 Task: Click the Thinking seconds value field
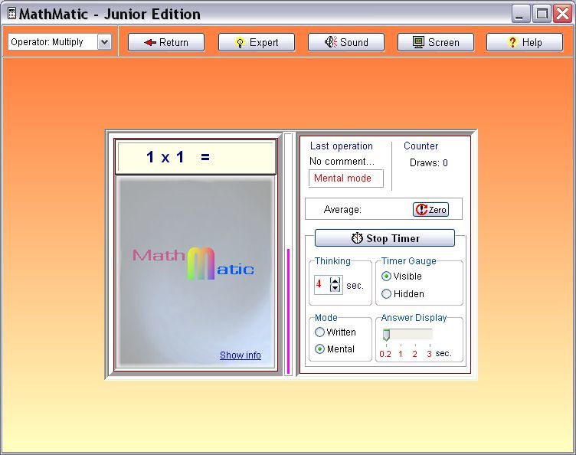[322, 285]
